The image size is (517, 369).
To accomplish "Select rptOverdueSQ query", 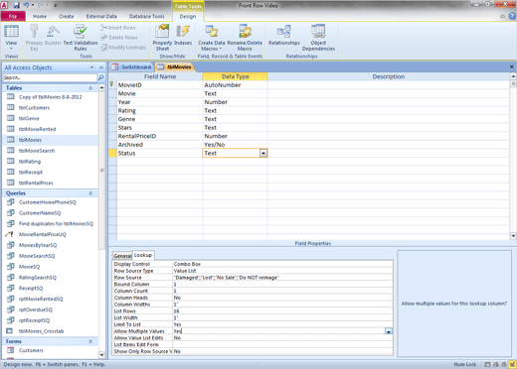I will pos(36,309).
